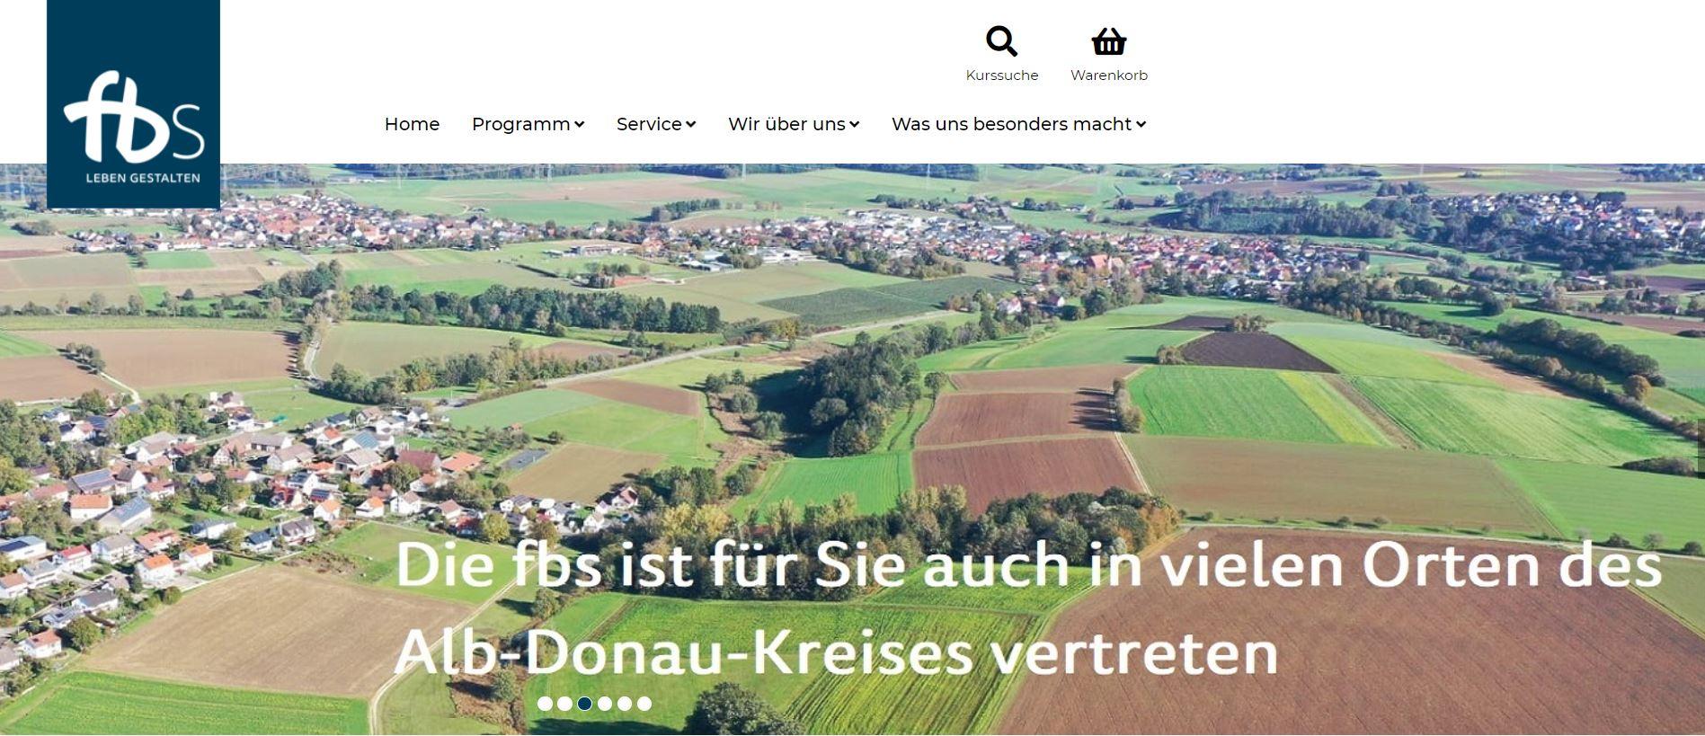Click the Alb-Donau-Kreises banner headline
Viewport: 1705px width, 736px height.
(1028, 608)
